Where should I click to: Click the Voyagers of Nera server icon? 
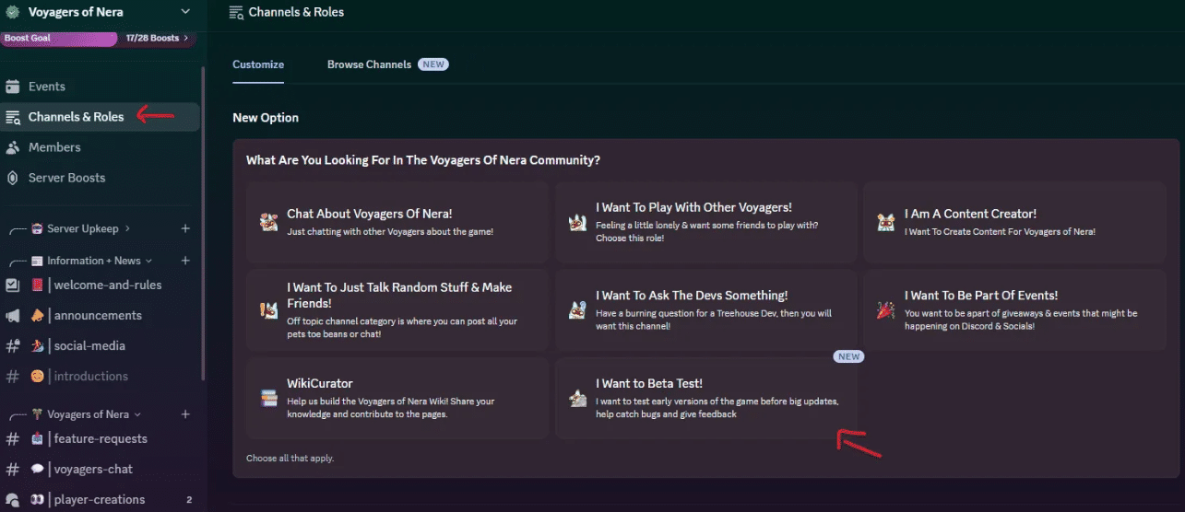pos(12,12)
